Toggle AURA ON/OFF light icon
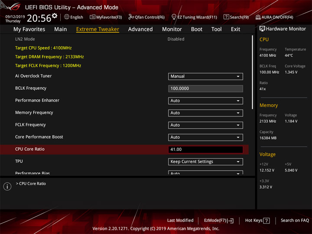 click(x=258, y=17)
